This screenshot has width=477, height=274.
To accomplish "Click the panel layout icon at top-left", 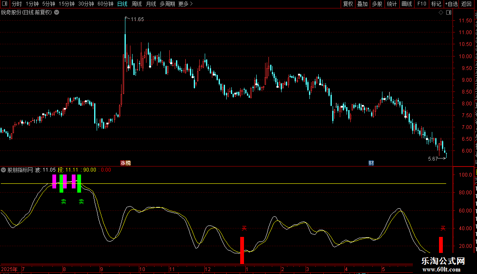I will click(5, 4).
